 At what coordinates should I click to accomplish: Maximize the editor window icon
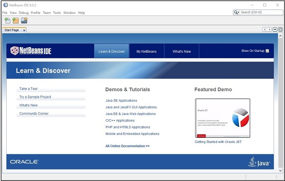[x=280, y=29]
